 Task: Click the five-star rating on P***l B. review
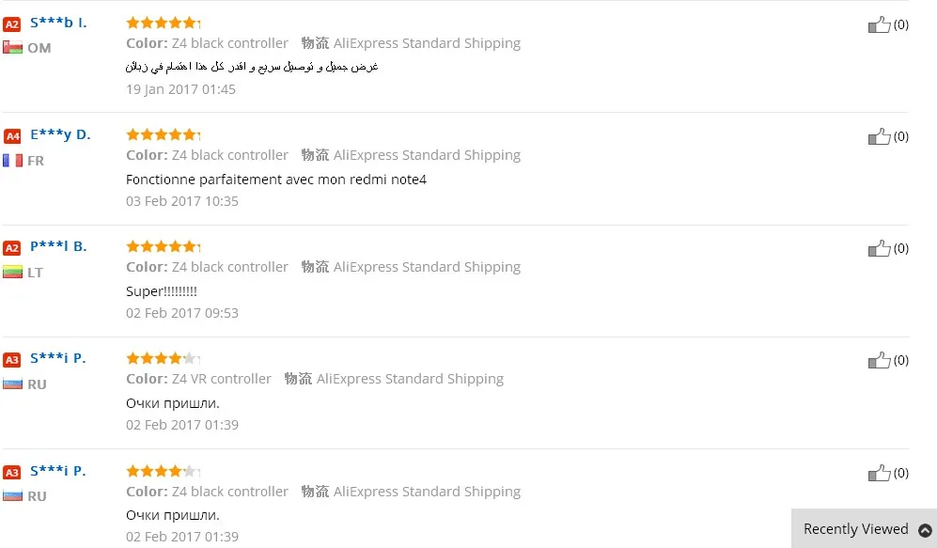[x=164, y=246]
